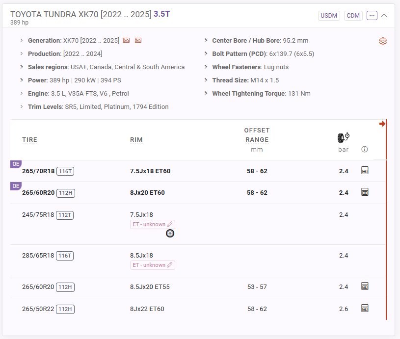Select tire size 265/70R18

pos(38,171)
